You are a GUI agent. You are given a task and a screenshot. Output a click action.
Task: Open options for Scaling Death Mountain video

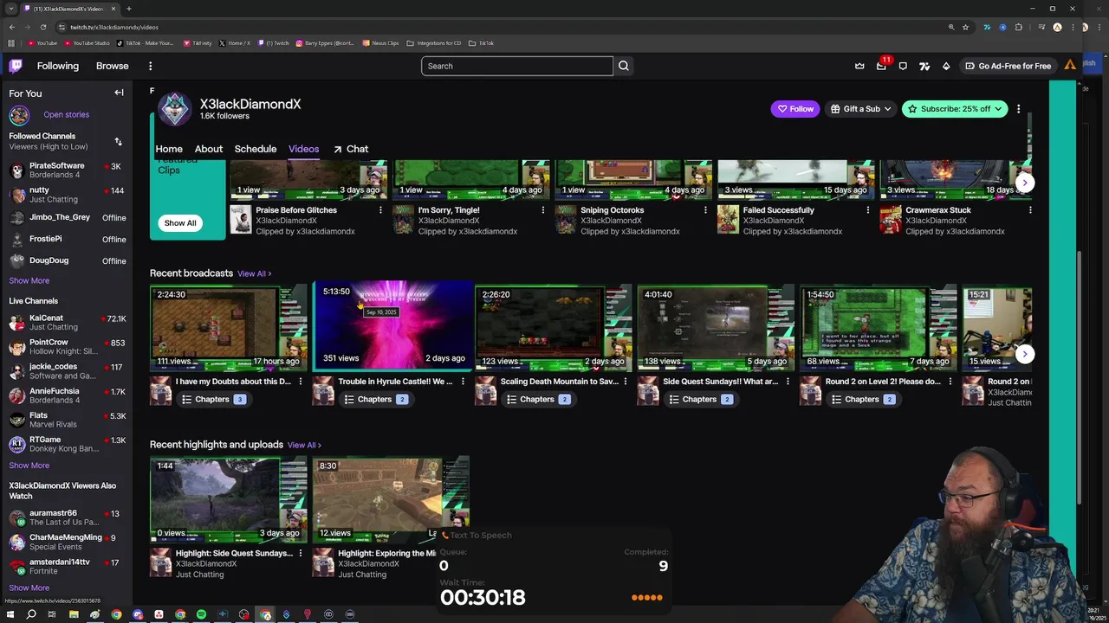(x=625, y=382)
